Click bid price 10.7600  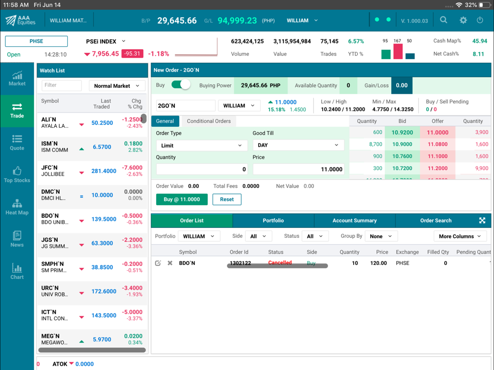402,156
